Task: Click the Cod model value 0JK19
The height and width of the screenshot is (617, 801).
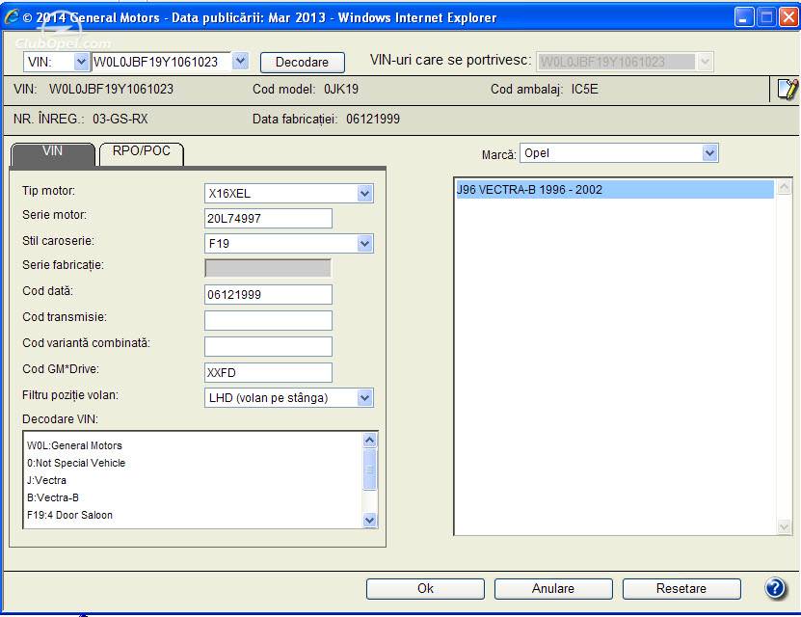Action: click(341, 89)
